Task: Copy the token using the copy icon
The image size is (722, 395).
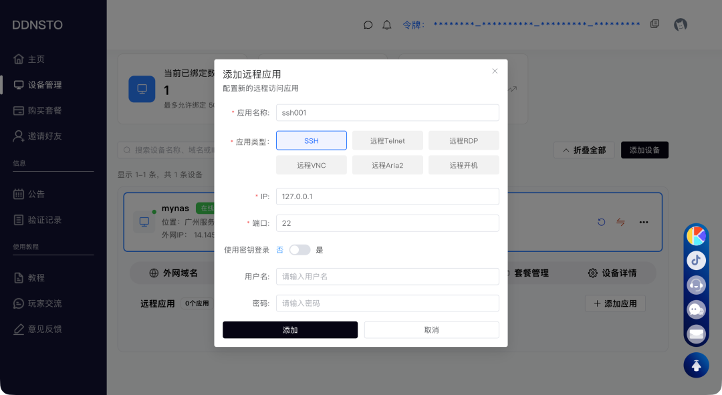Action: pos(654,24)
